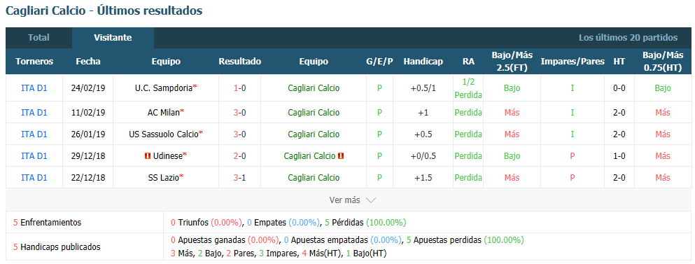The image size is (695, 264).
Task: Click the red card icon beside Udinese
Action: pyautogui.click(x=148, y=155)
